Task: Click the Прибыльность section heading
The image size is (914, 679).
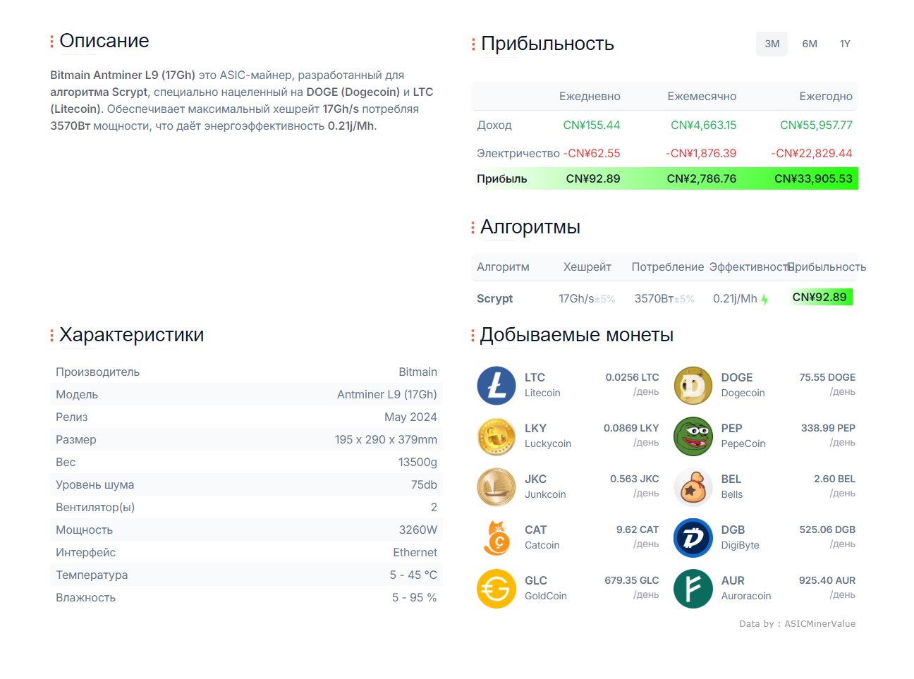Action: (x=547, y=44)
